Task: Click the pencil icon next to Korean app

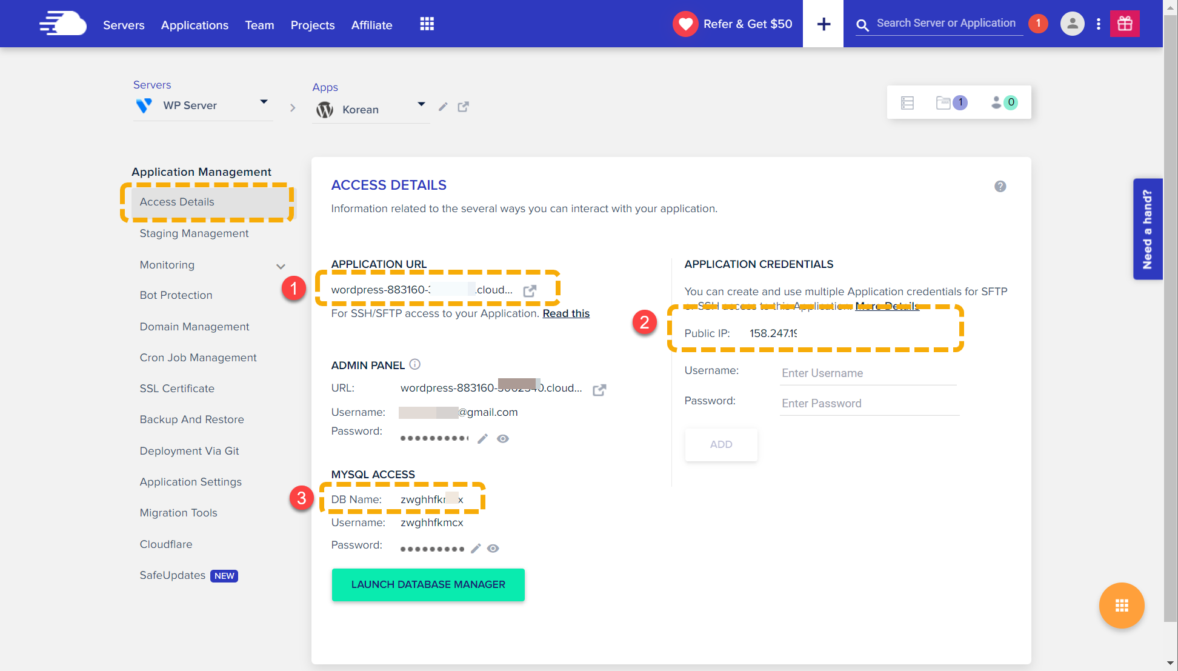Action: [x=443, y=107]
